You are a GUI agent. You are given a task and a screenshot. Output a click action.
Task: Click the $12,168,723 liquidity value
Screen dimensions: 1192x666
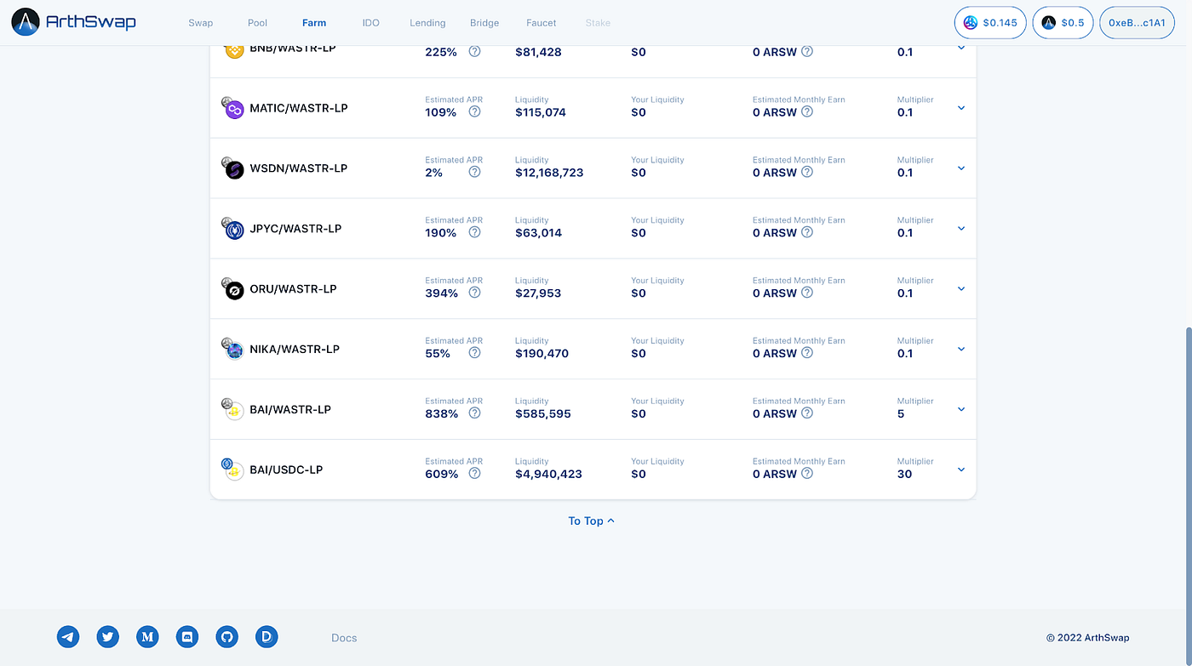pos(549,173)
